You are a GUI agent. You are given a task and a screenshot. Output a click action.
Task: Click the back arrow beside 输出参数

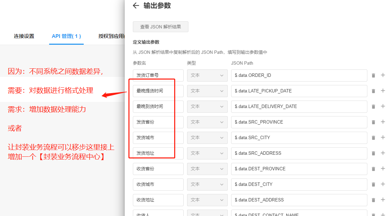point(136,5)
